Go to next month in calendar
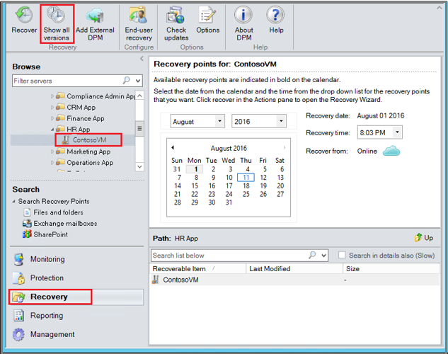Image resolution: width=448 pixels, height=354 pixels. [285, 148]
